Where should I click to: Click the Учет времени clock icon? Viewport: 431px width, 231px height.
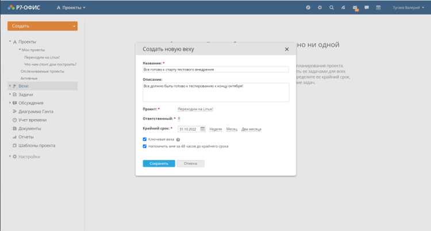click(x=14, y=120)
